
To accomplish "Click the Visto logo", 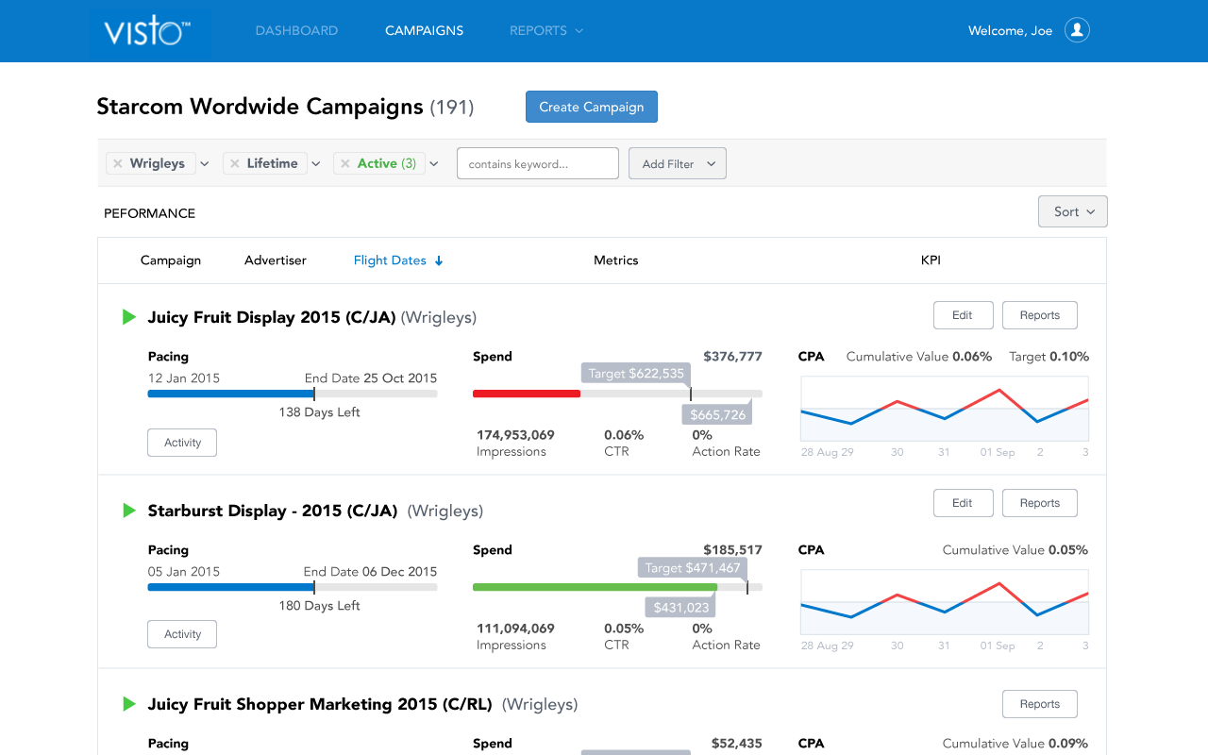I will [x=146, y=31].
